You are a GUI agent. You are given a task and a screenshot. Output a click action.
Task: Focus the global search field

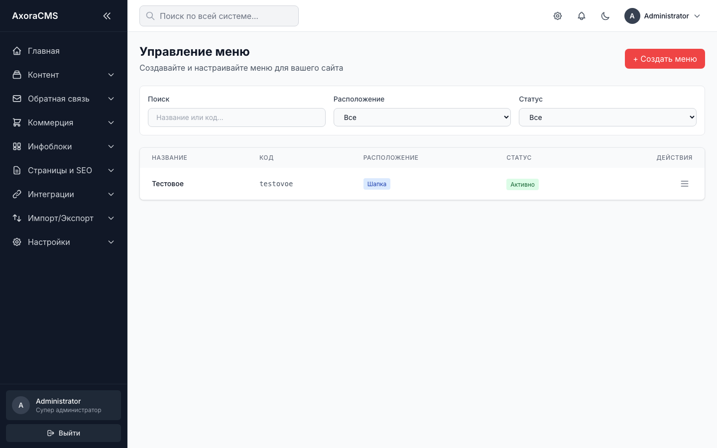coord(219,16)
